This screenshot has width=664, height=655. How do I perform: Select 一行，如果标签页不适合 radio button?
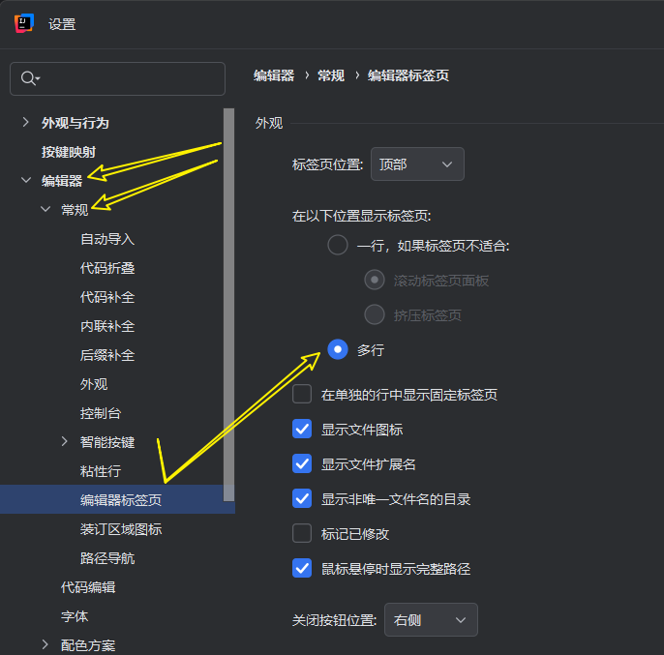coord(337,245)
